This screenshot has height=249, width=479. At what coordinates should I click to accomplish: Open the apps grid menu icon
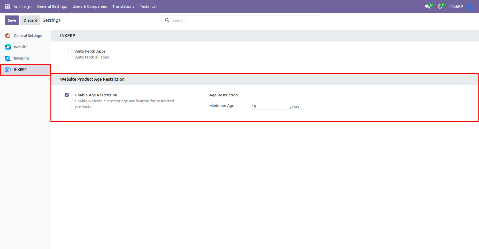pos(7,6)
